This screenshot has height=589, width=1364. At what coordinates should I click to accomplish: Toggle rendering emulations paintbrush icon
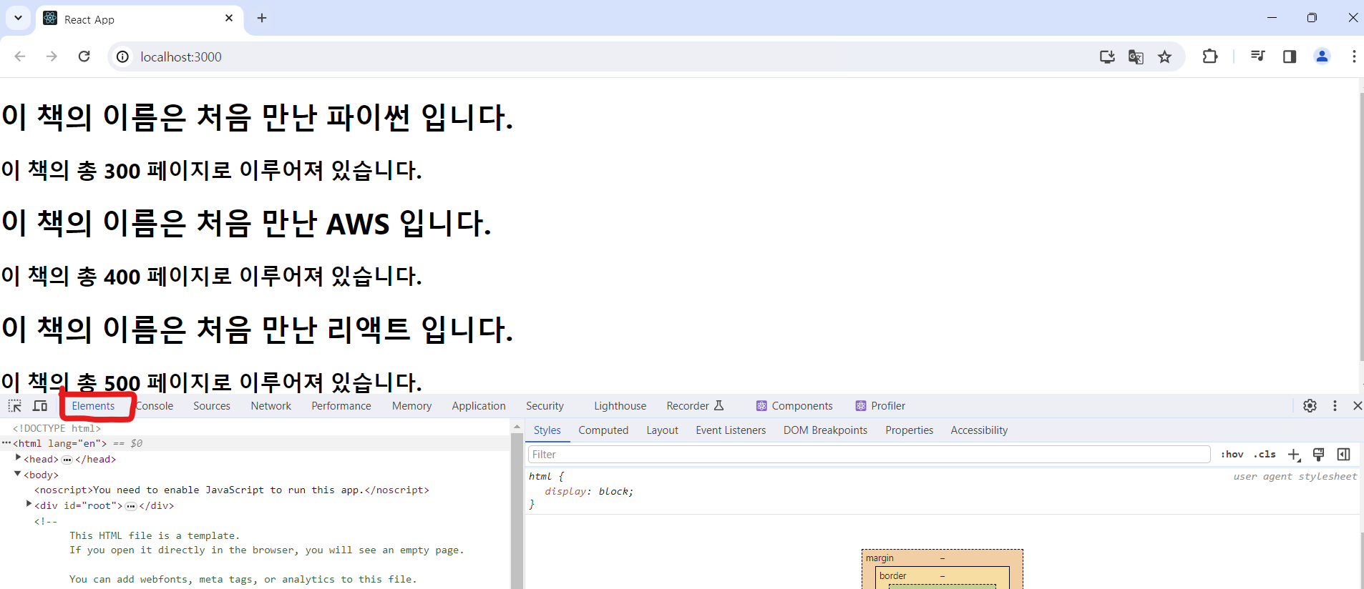[x=1318, y=455]
